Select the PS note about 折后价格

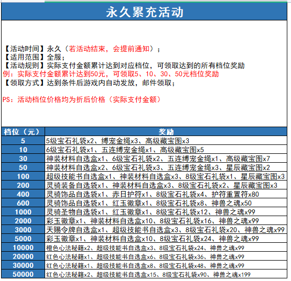(81, 99)
